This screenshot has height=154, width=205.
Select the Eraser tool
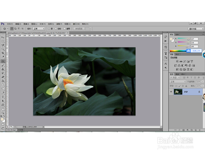(x=3, y=77)
